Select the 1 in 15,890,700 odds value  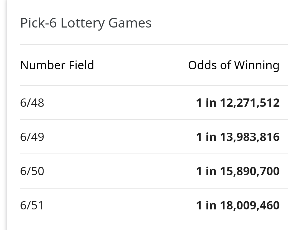[238, 171]
